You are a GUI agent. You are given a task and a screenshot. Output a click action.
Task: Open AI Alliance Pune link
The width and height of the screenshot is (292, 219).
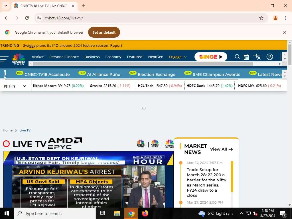click(104, 74)
